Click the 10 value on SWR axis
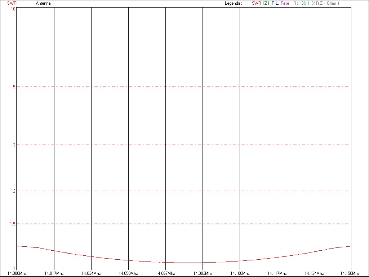 point(13,9)
